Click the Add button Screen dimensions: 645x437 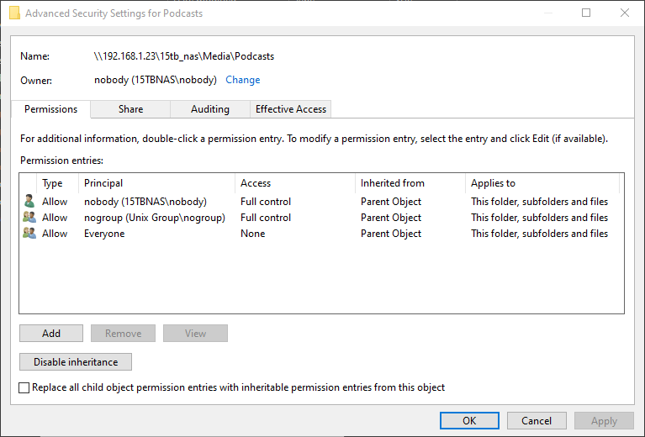(51, 333)
